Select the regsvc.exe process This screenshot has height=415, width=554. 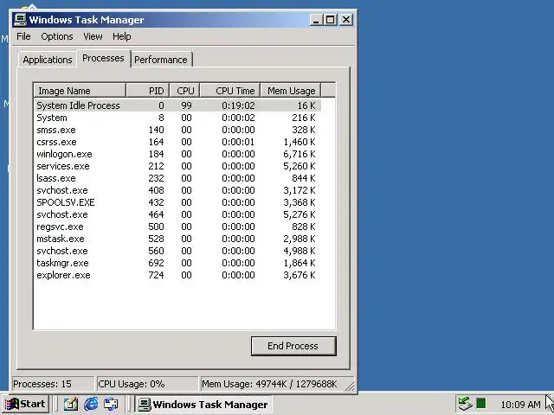coord(178,227)
